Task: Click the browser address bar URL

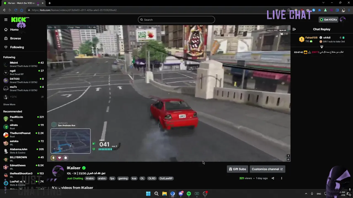Action: (x=74, y=10)
